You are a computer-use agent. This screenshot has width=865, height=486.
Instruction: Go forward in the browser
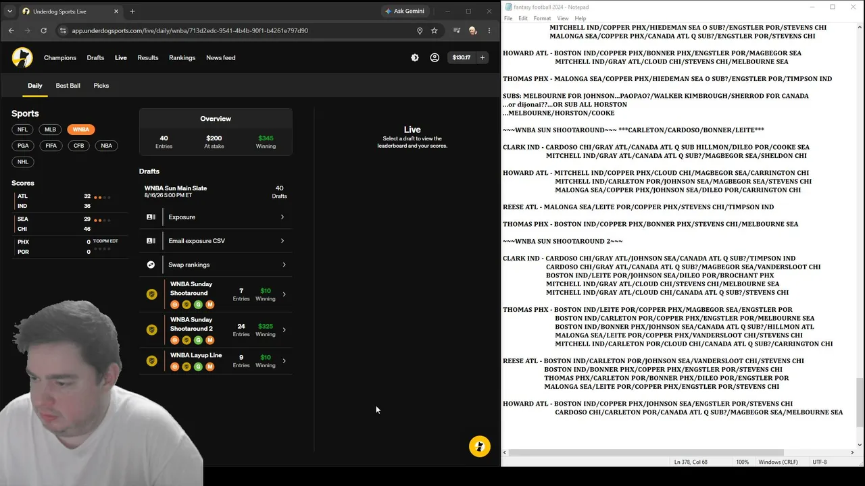tap(28, 30)
